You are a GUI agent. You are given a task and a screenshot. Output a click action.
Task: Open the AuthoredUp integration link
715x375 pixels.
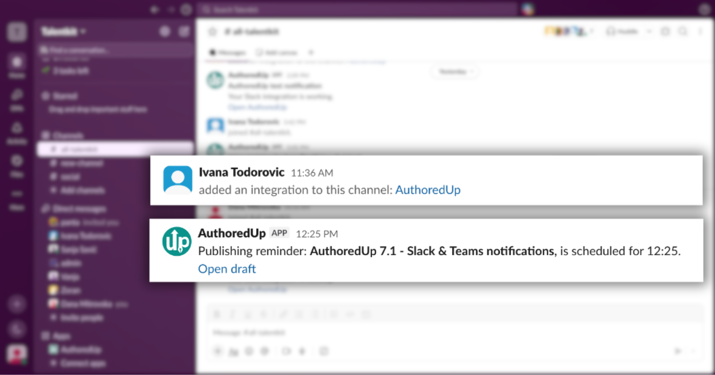(428, 190)
